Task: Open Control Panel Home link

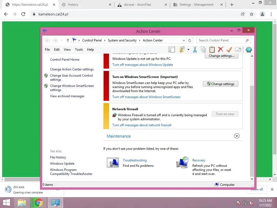Action: (x=65, y=60)
